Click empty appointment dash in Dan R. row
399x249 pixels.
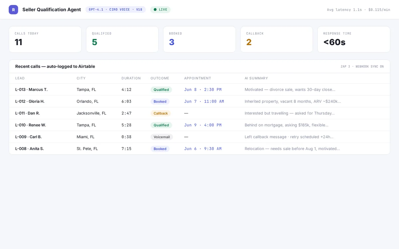(x=186, y=113)
